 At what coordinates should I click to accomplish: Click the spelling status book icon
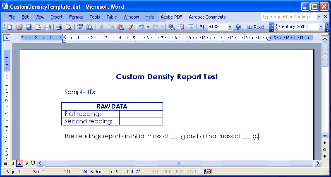pos(208,172)
